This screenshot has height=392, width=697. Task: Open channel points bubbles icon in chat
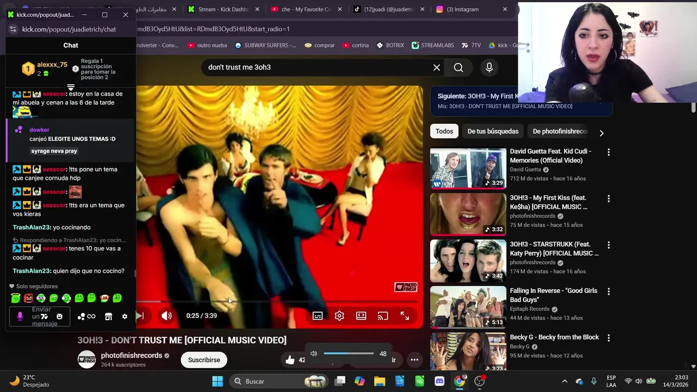81,316
